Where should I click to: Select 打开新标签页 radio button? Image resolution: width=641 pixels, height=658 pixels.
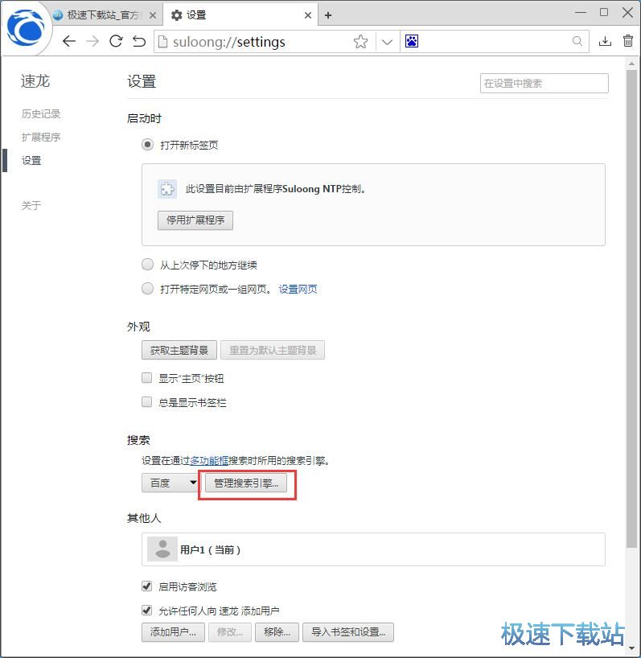coord(147,145)
